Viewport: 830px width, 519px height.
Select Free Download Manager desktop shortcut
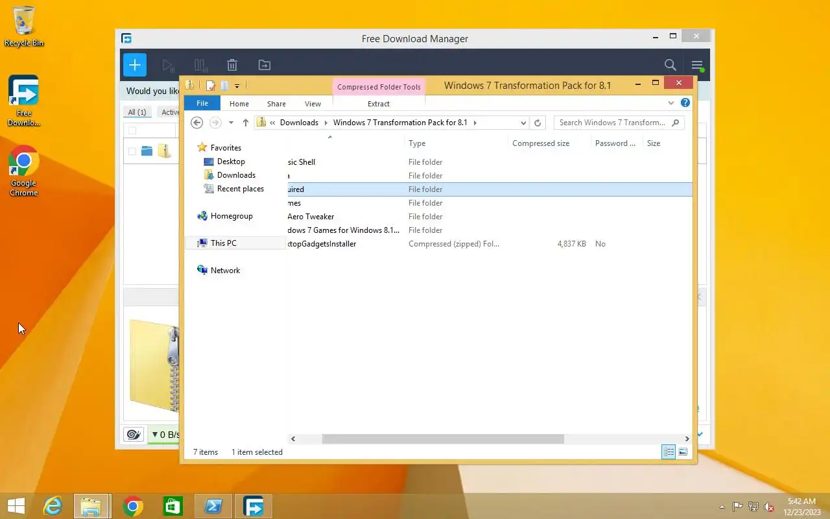pyautogui.click(x=24, y=101)
